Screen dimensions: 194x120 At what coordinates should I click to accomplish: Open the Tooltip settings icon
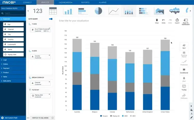(184, 88)
